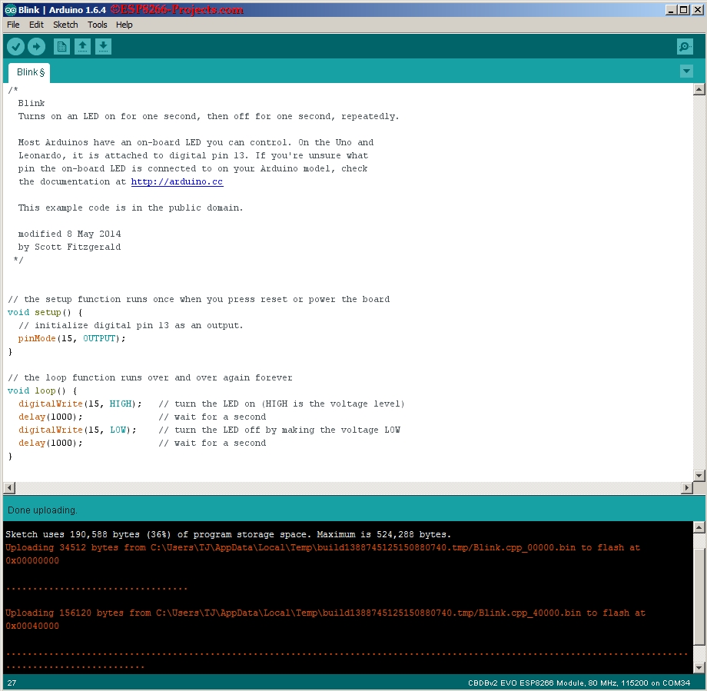Screen dimensions: 707x691
Task: Open the Edit menu
Action: 37,25
